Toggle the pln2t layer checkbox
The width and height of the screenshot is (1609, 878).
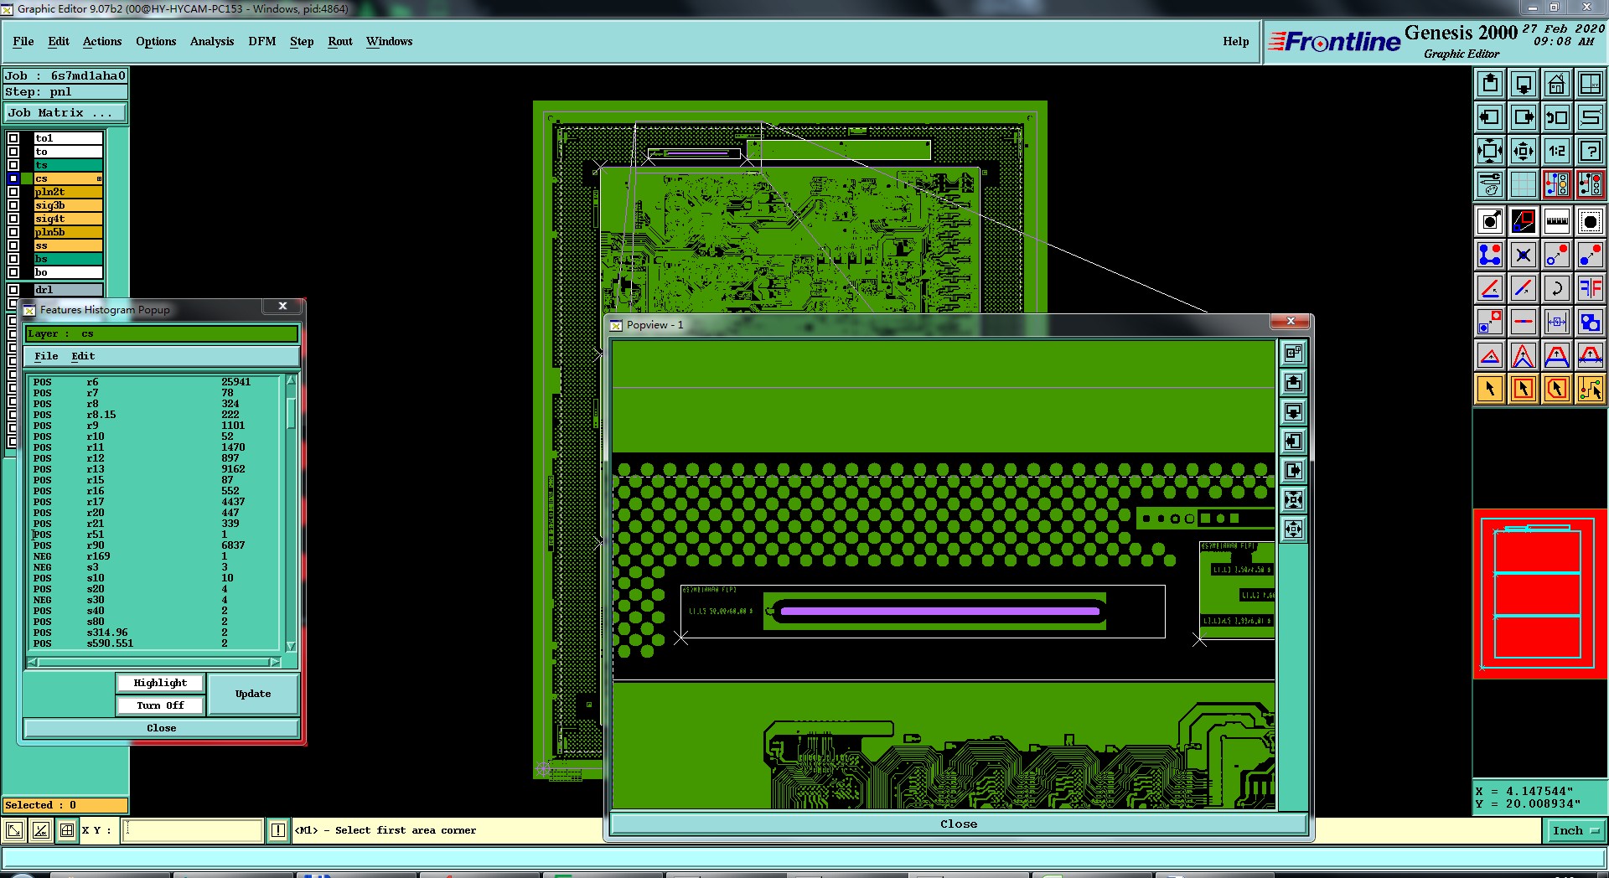pyautogui.click(x=13, y=192)
